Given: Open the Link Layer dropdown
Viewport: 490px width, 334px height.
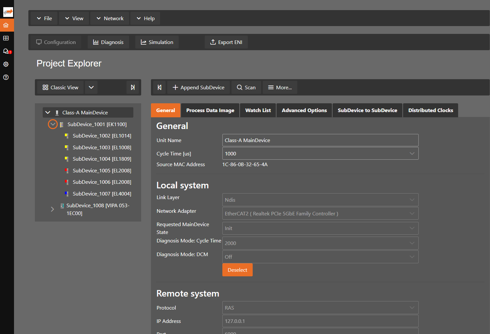Looking at the screenshot, I should pos(320,200).
